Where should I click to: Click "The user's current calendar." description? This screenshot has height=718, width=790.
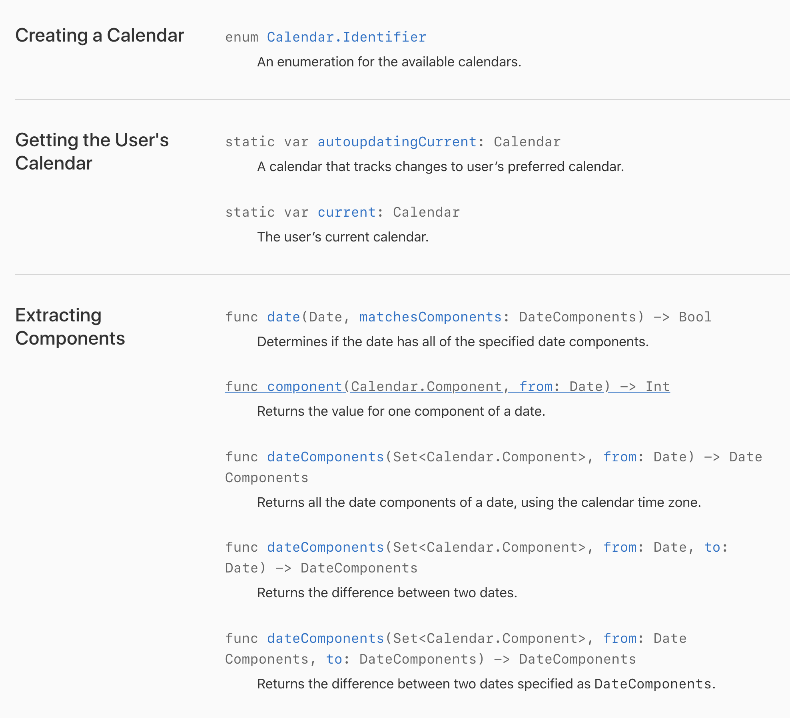coord(343,237)
